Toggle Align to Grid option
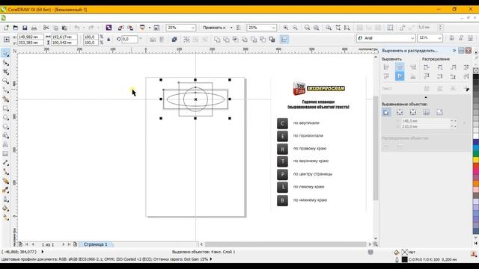Image resolution: width=479 pixels, height=269 pixels. (426, 113)
